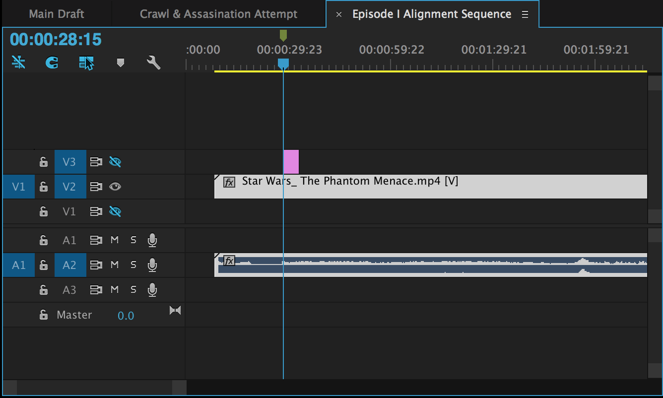This screenshot has width=663, height=398.
Task: Toggle Linked Selection icon
Action: [x=86, y=63]
